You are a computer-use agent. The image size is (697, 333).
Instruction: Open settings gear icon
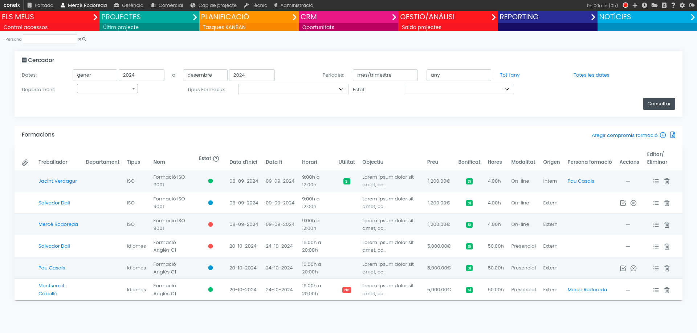(682, 5)
